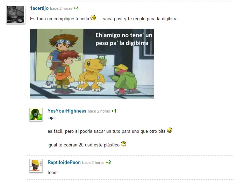Click 'hace 2 horas' beside YesYourHighness

click(x=99, y=111)
